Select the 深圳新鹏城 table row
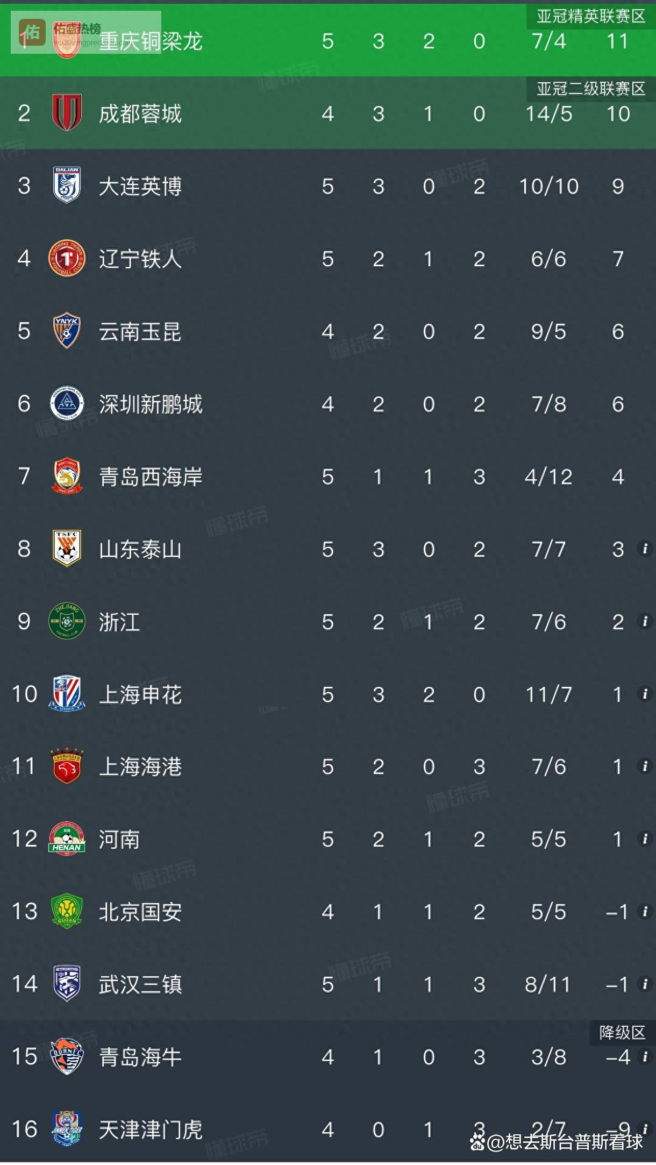 (x=328, y=404)
